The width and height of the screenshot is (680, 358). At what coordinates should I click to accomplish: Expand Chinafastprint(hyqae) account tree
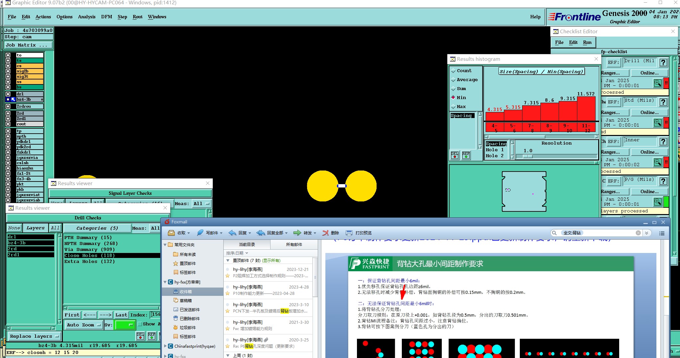pyautogui.click(x=165, y=346)
